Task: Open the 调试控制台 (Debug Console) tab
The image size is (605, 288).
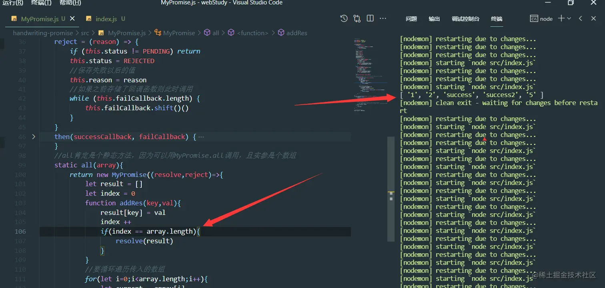Action: 465,19
